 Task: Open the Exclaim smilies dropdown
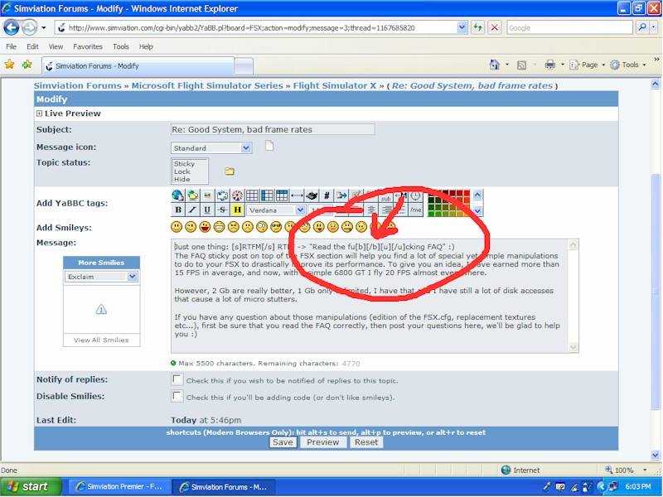click(100, 277)
